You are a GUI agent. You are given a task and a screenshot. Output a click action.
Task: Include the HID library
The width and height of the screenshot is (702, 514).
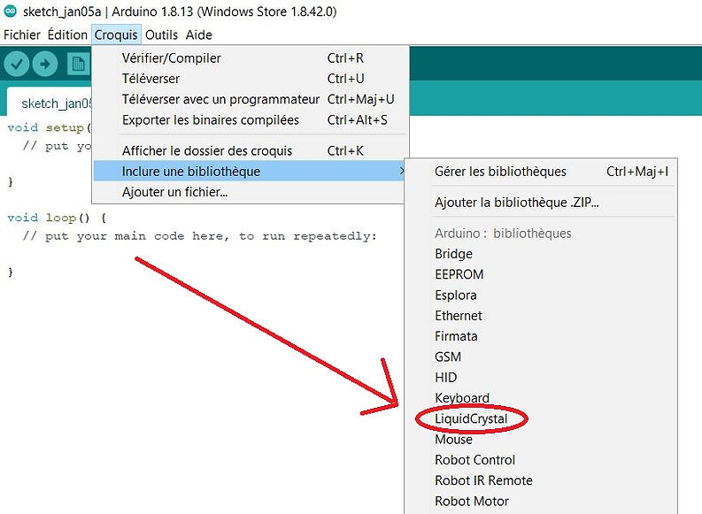point(541,377)
